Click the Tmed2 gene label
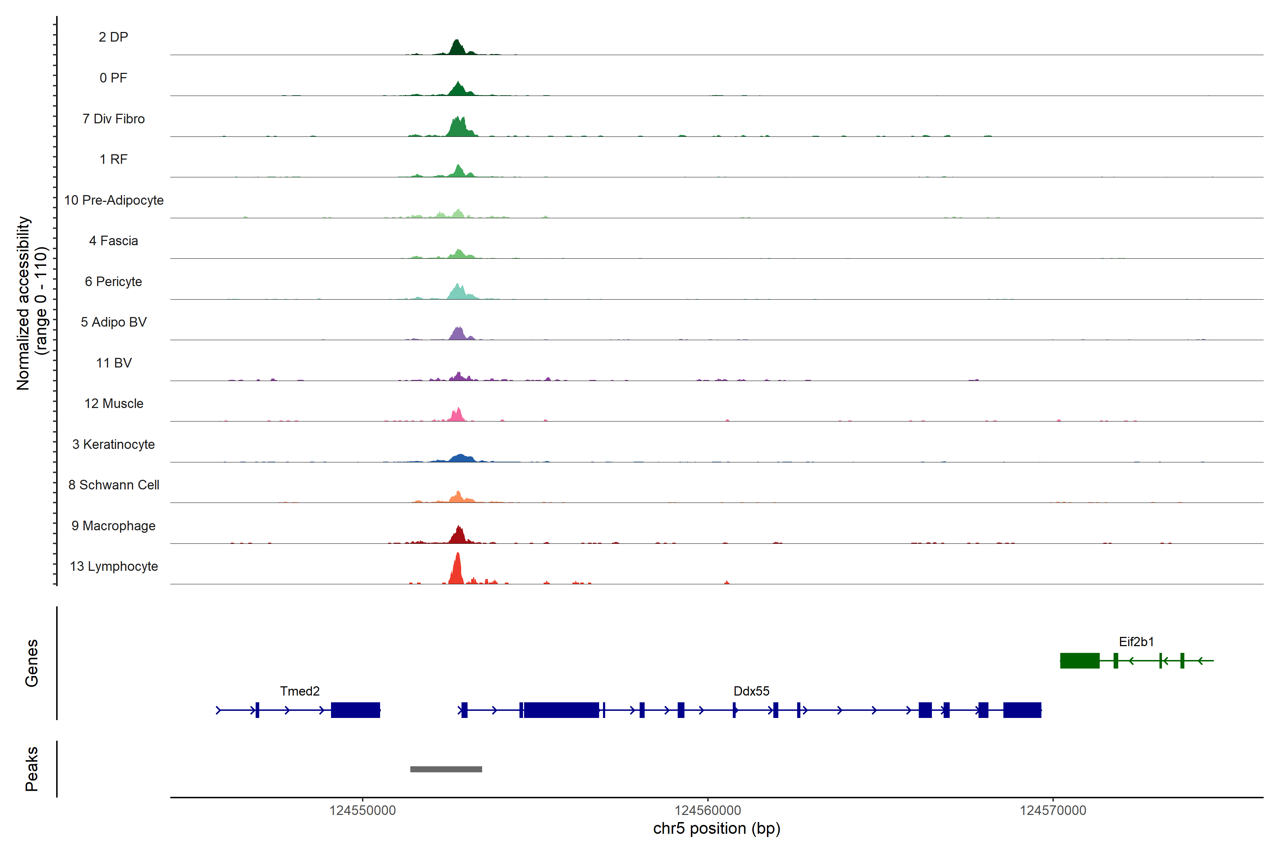This screenshot has width=1280, height=853. coord(299,691)
